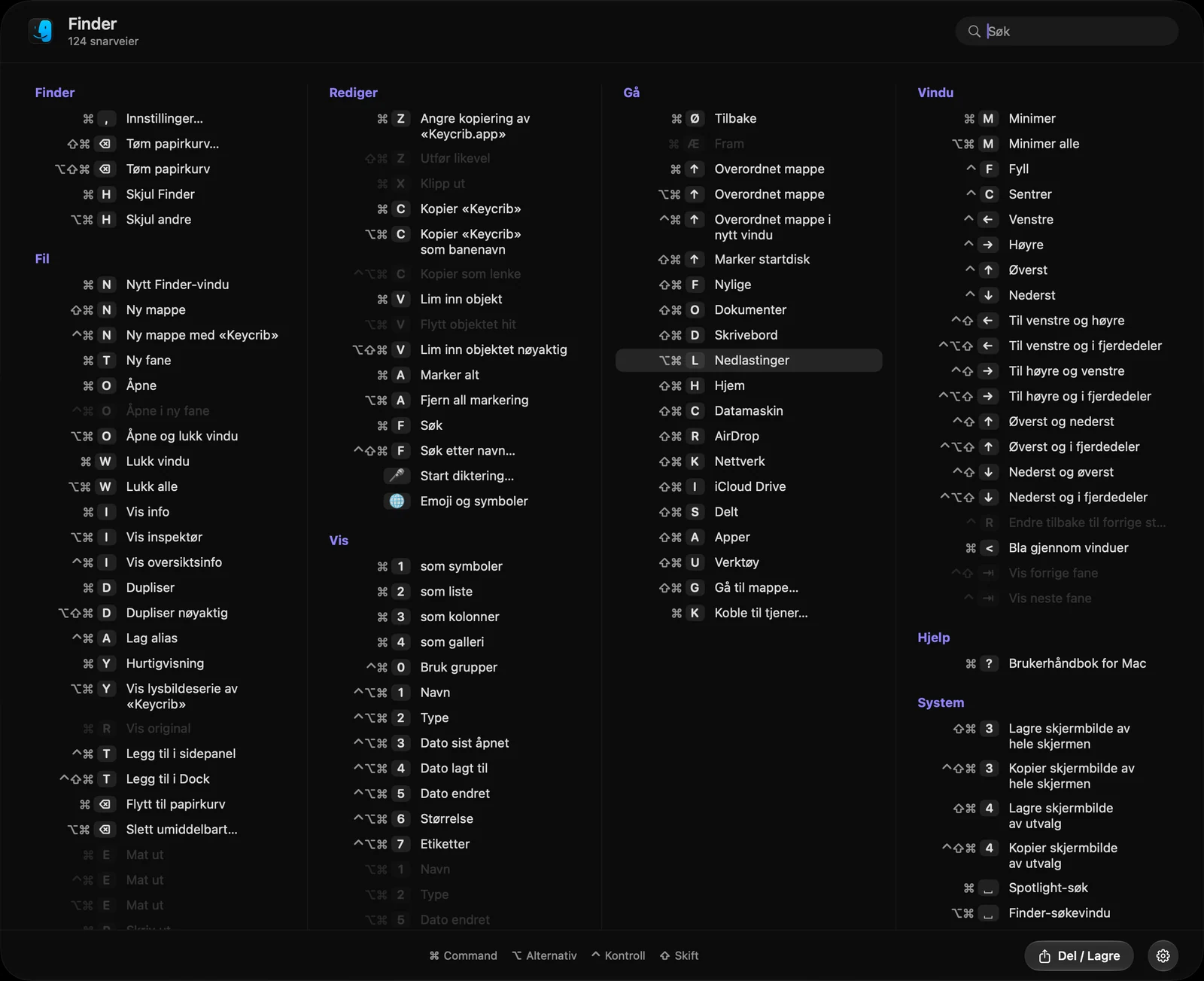Click the Fil section heading
Screen dimensions: 1204x981
tap(42, 259)
